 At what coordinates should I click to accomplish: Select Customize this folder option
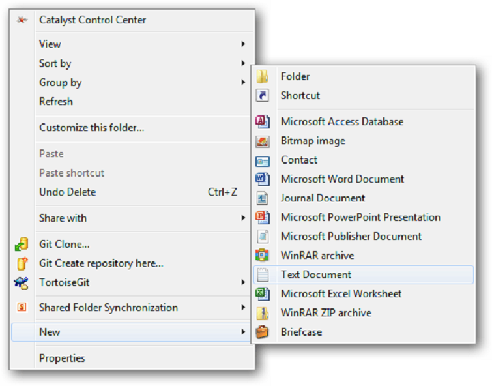pos(91,128)
